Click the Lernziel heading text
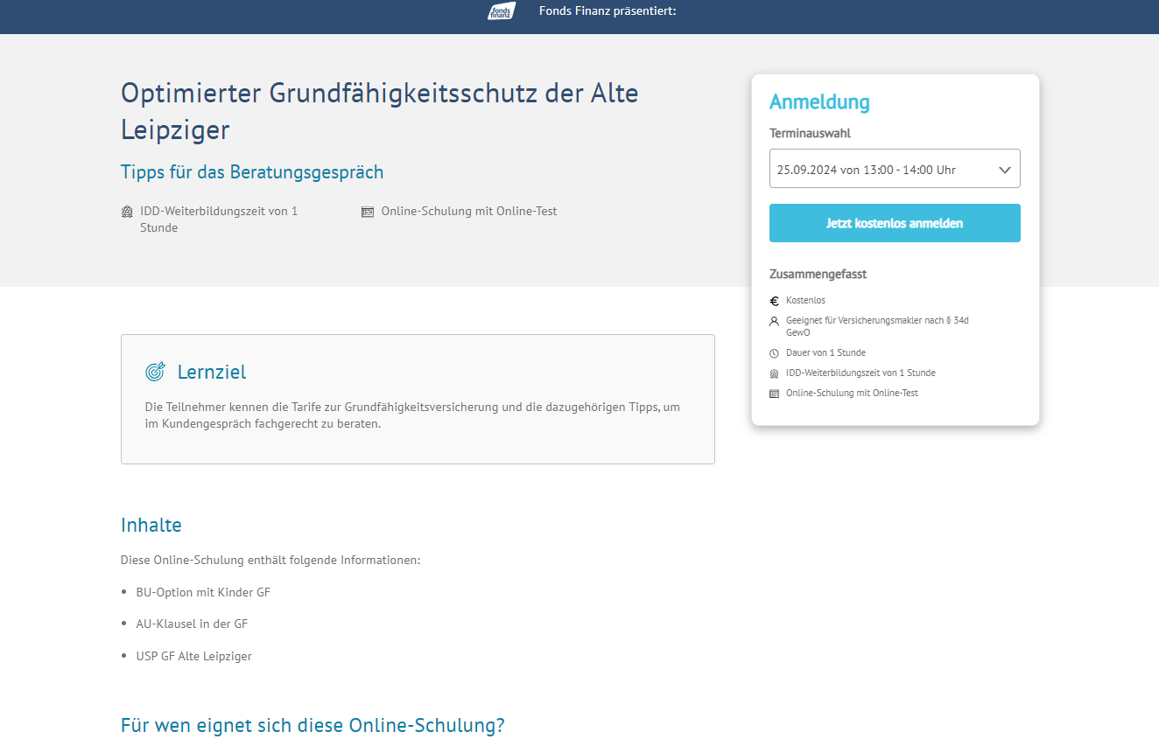Screen dimensions: 1159x746 212,372
